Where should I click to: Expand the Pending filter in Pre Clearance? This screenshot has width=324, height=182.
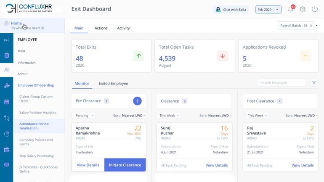point(83,115)
